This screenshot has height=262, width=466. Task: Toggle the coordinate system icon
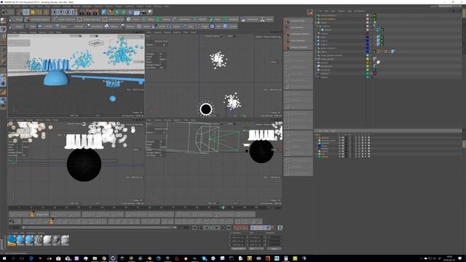click(74, 12)
